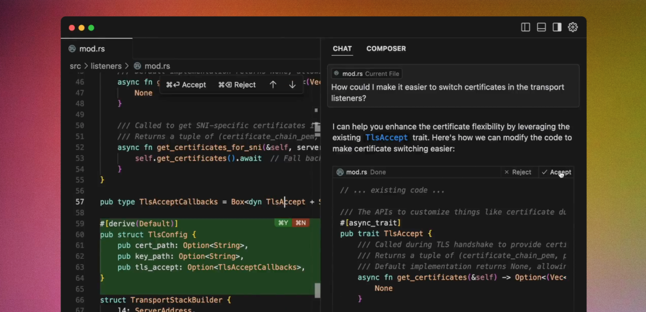Click the Rust icon in the breadcrumb mod.rs
This screenshot has height=312, width=646.
tap(138, 66)
